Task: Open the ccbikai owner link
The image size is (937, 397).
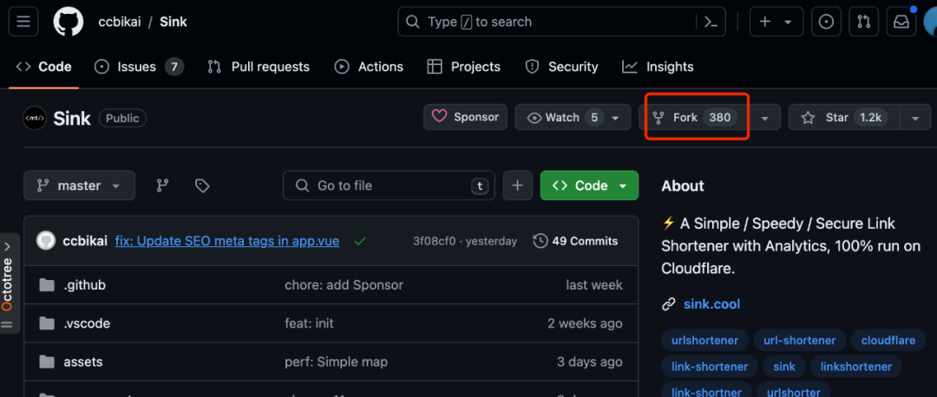Action: 118,22
